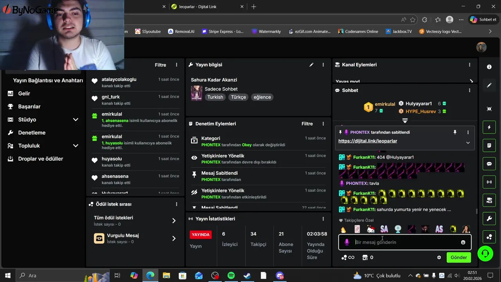
Task: Open Yayın İstatistikleri three-dot menu
Action: (x=323, y=219)
